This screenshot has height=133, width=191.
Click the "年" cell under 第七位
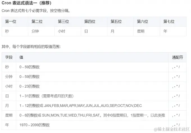[x=173, y=31]
